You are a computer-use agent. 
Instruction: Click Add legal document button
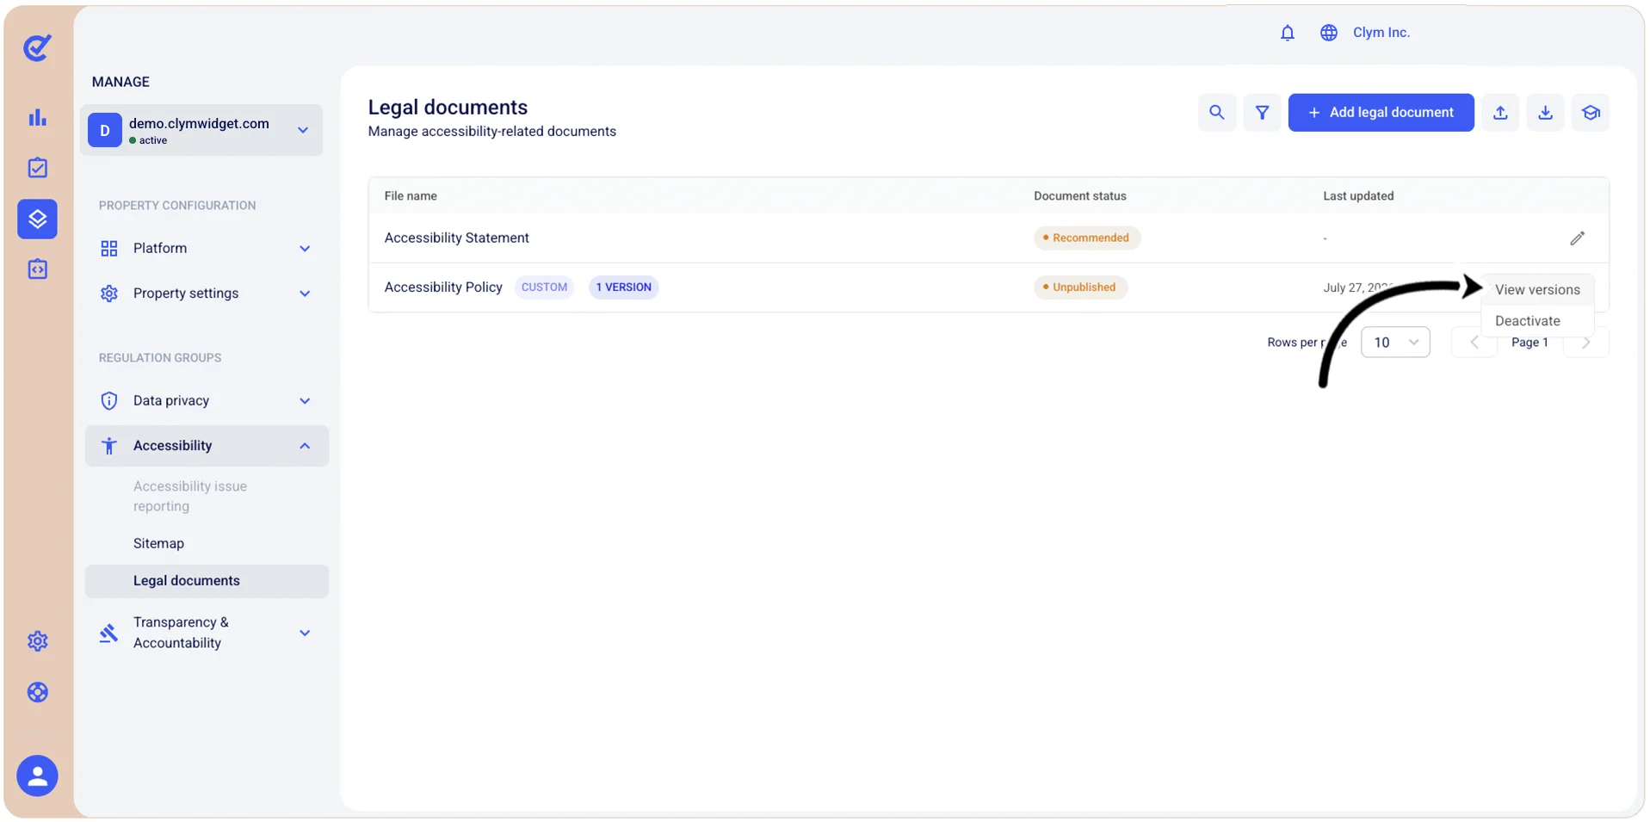tap(1381, 113)
